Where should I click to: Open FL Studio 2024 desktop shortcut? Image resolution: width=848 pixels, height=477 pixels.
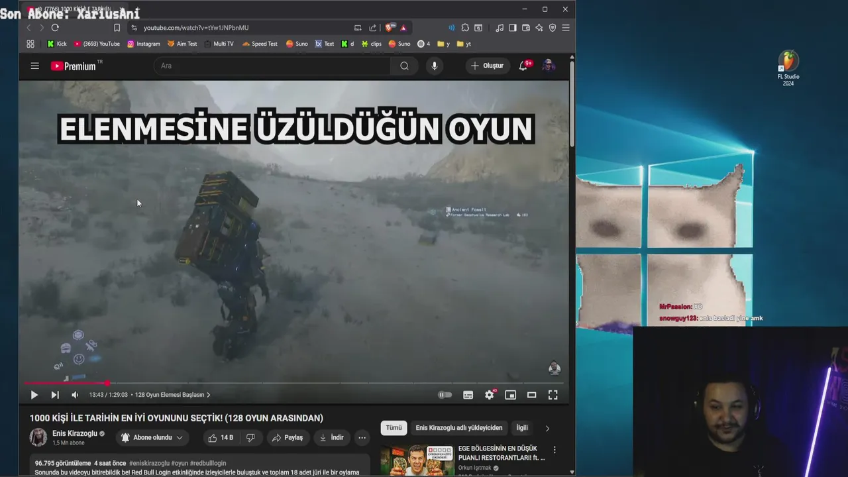[788, 69]
